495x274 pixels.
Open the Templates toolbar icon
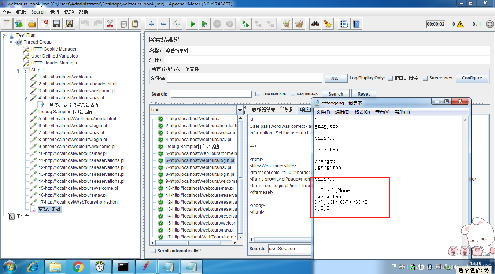[x=19, y=24]
